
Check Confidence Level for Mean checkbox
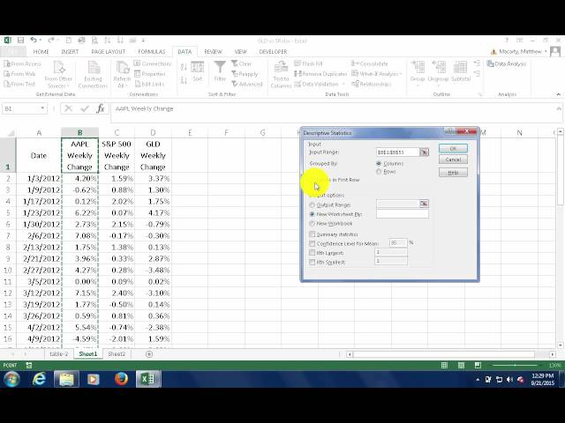(x=313, y=243)
